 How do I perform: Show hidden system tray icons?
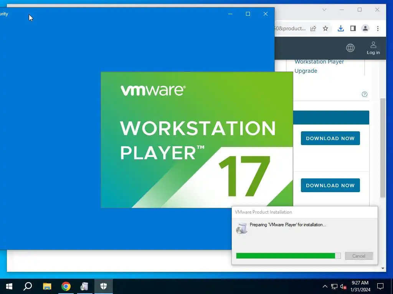coord(325,286)
